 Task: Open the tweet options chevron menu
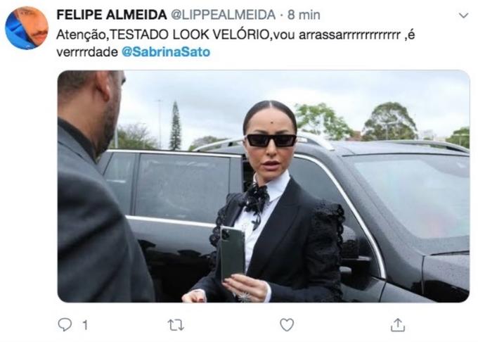pos(463,15)
